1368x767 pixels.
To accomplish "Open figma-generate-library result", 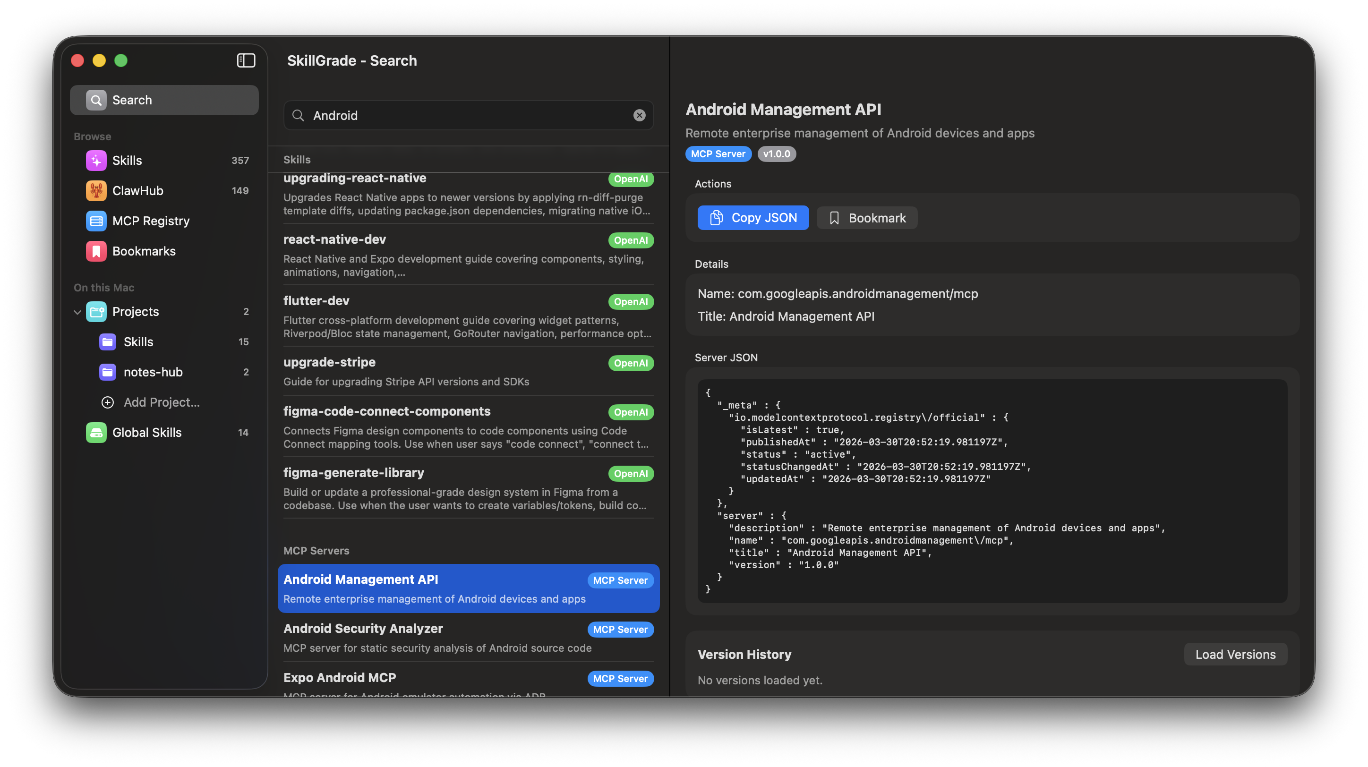I will pyautogui.click(x=469, y=488).
